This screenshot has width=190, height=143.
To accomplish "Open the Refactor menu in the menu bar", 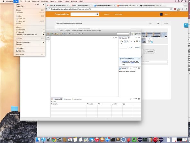I will [36, 1].
